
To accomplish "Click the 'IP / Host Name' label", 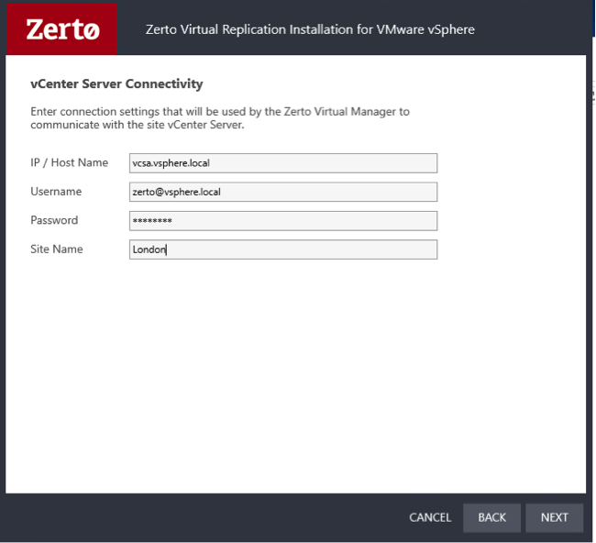I will click(x=69, y=162).
